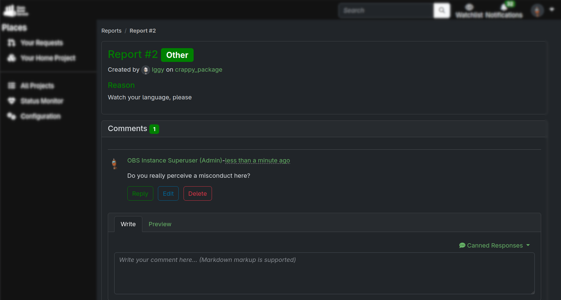This screenshot has width=561, height=300.
Task: Switch to the Preview tab
Action: (x=160, y=224)
